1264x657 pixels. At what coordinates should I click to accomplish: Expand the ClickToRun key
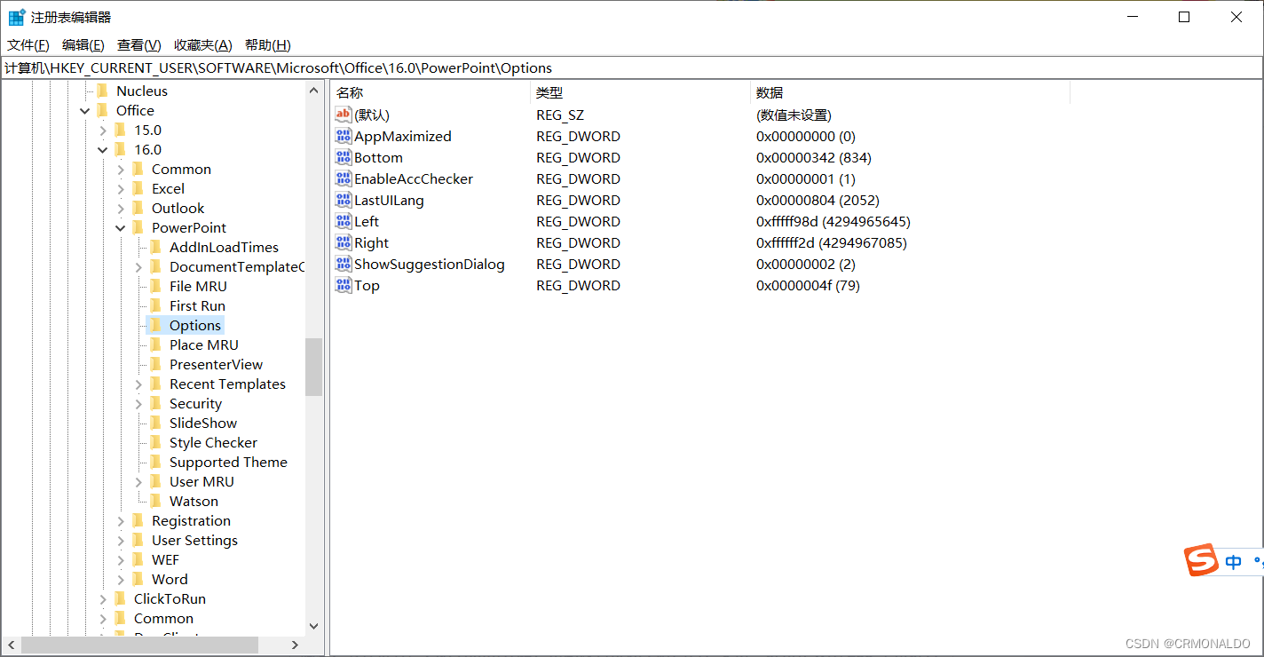coord(103,598)
